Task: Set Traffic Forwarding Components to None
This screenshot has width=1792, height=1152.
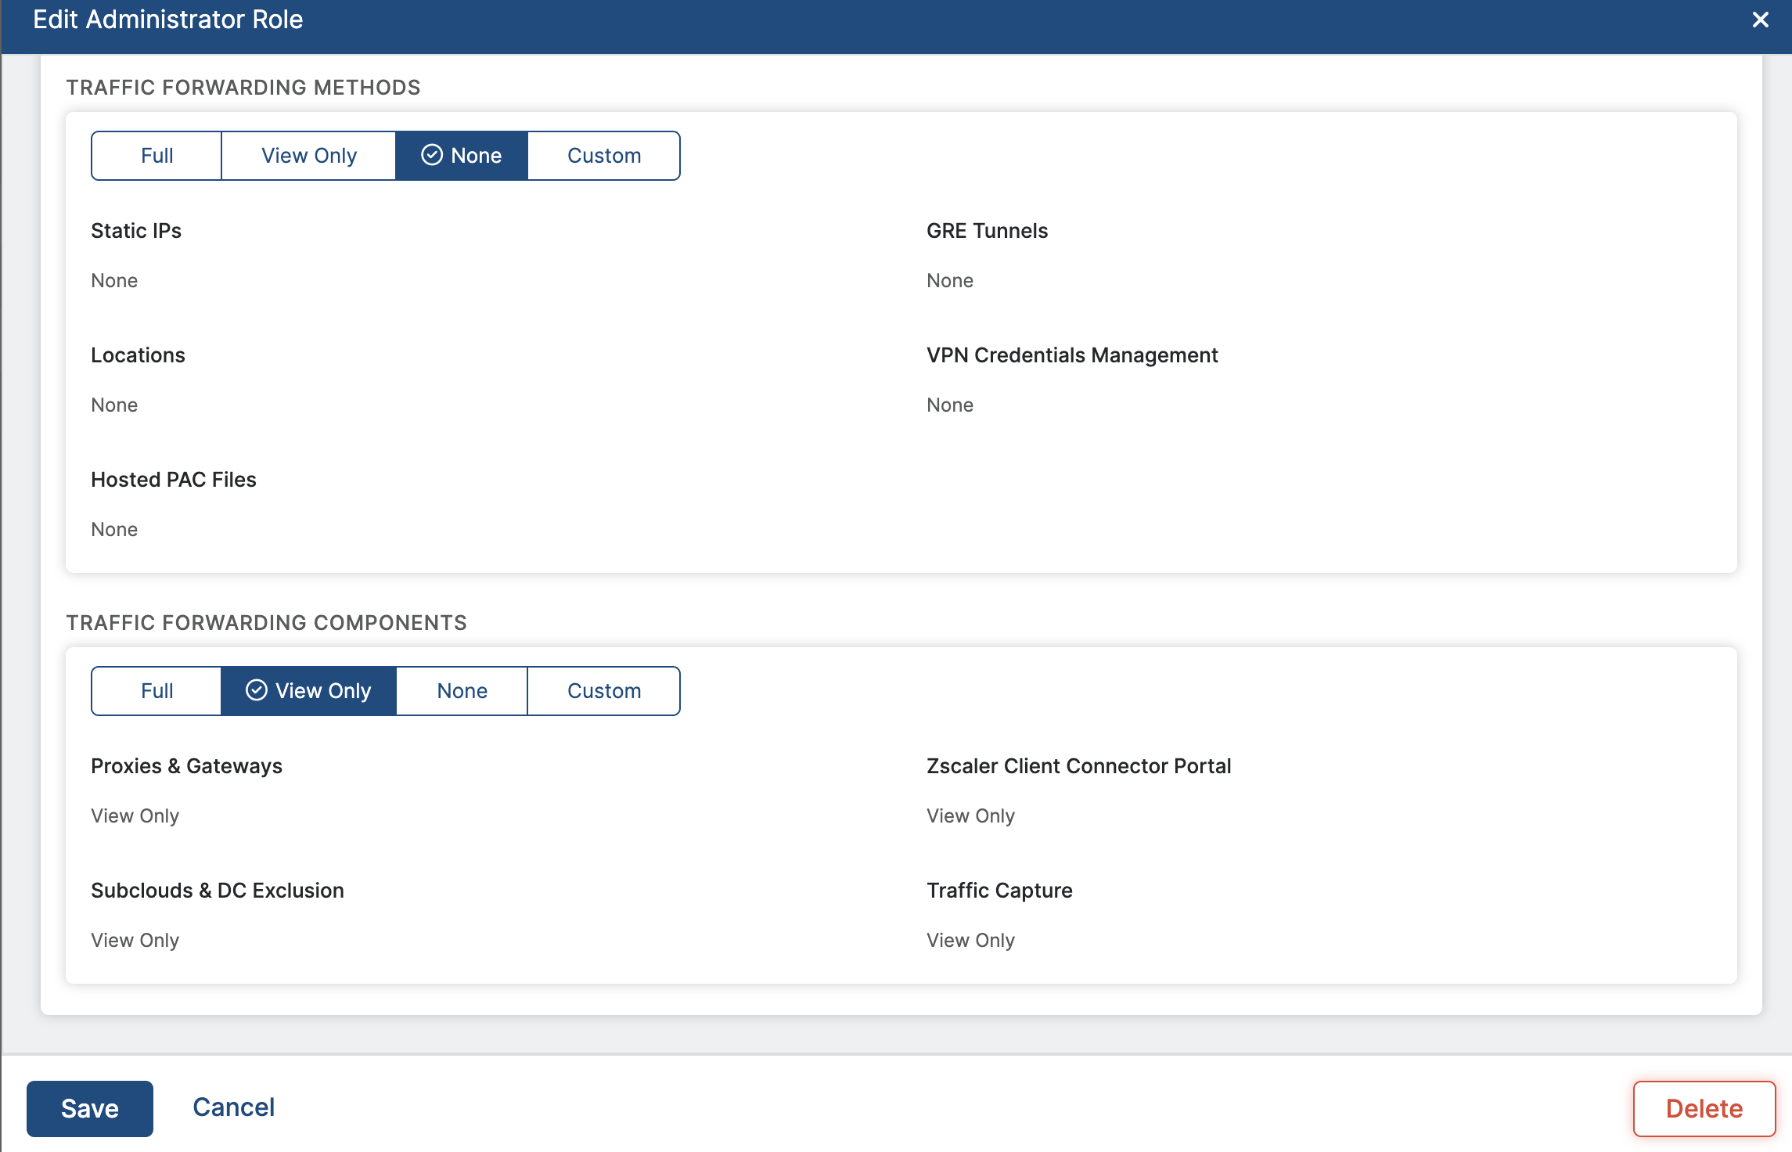Action: tap(462, 691)
